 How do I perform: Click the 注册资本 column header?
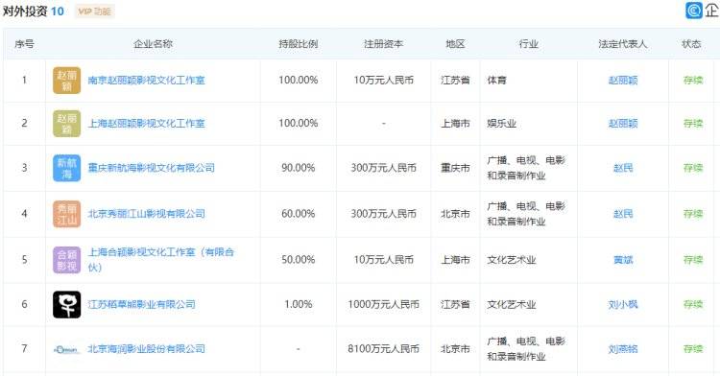[383, 44]
